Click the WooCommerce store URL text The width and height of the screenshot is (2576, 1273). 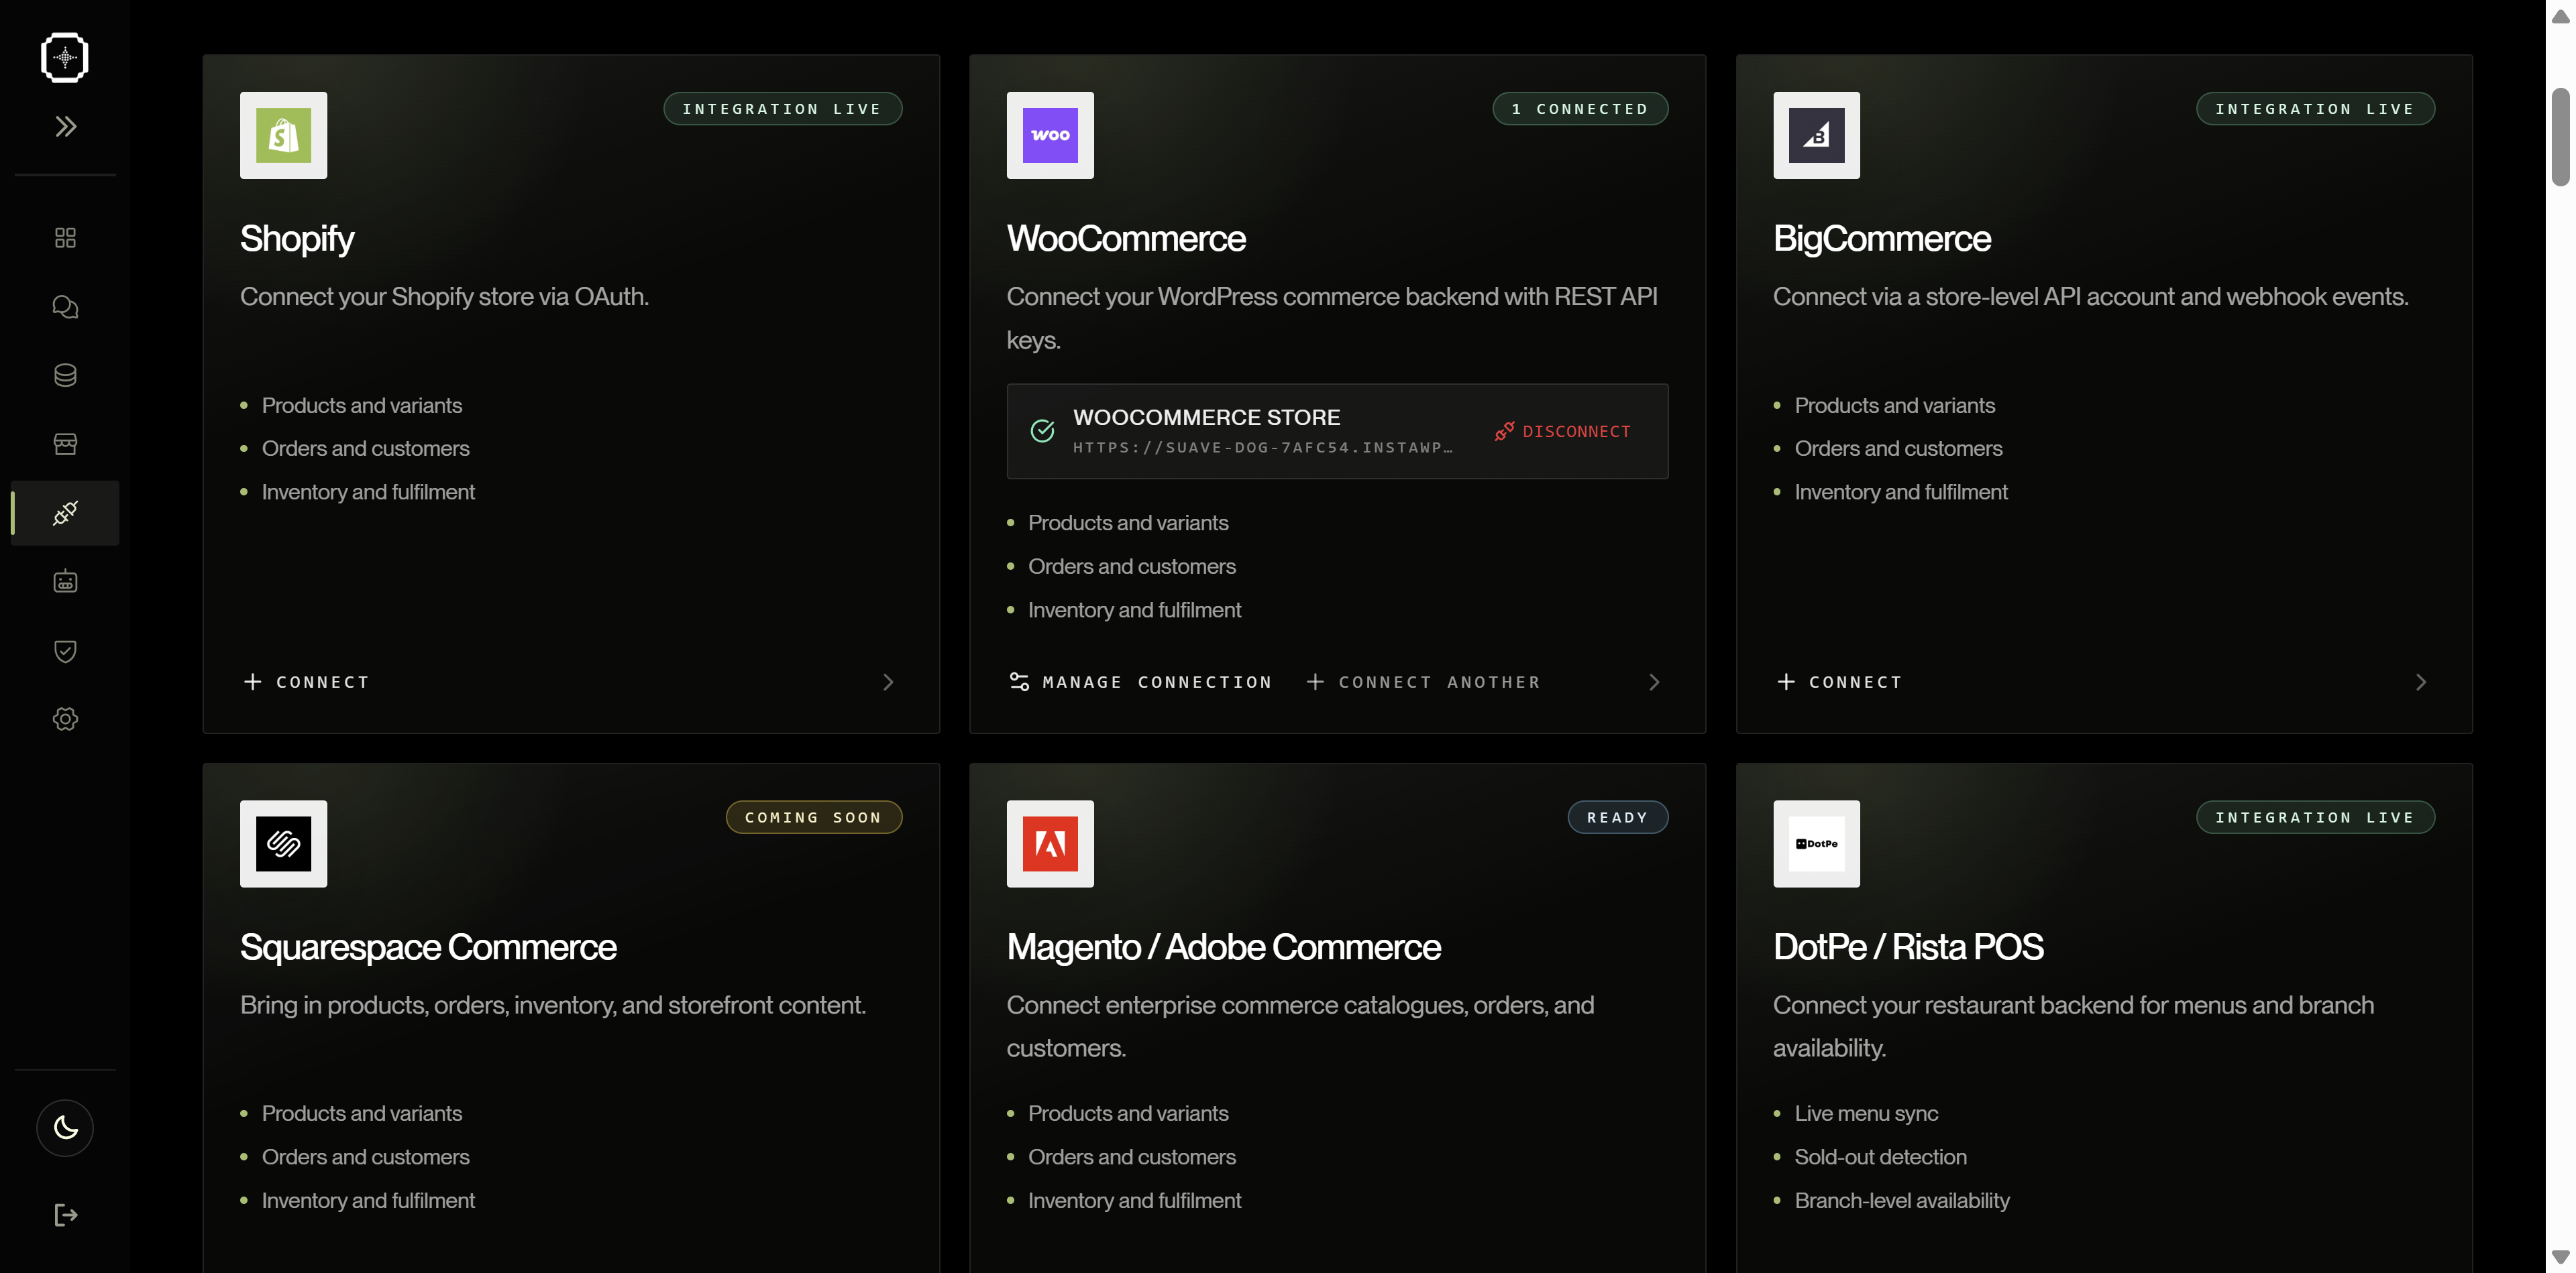pos(1263,448)
